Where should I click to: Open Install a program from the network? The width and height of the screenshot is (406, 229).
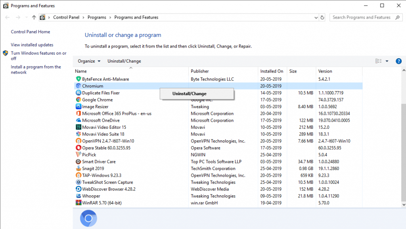(36, 69)
